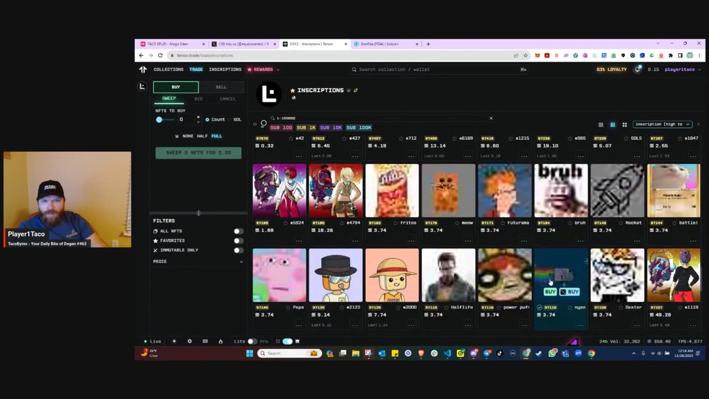Apply the SUB 100K filter
Screen dimensions: 709x399
pos(359,127)
